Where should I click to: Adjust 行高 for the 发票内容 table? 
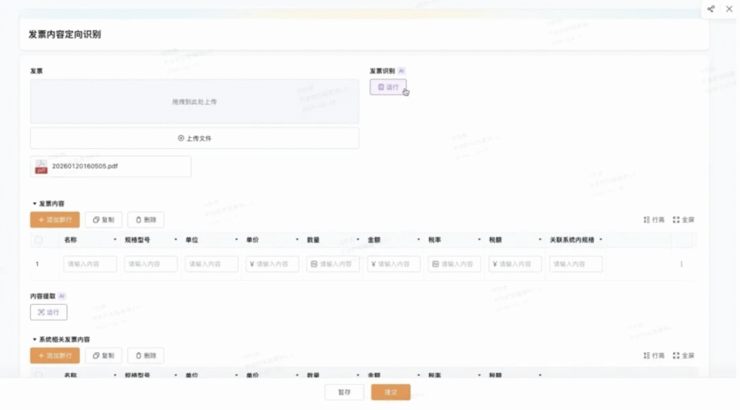[653, 219]
